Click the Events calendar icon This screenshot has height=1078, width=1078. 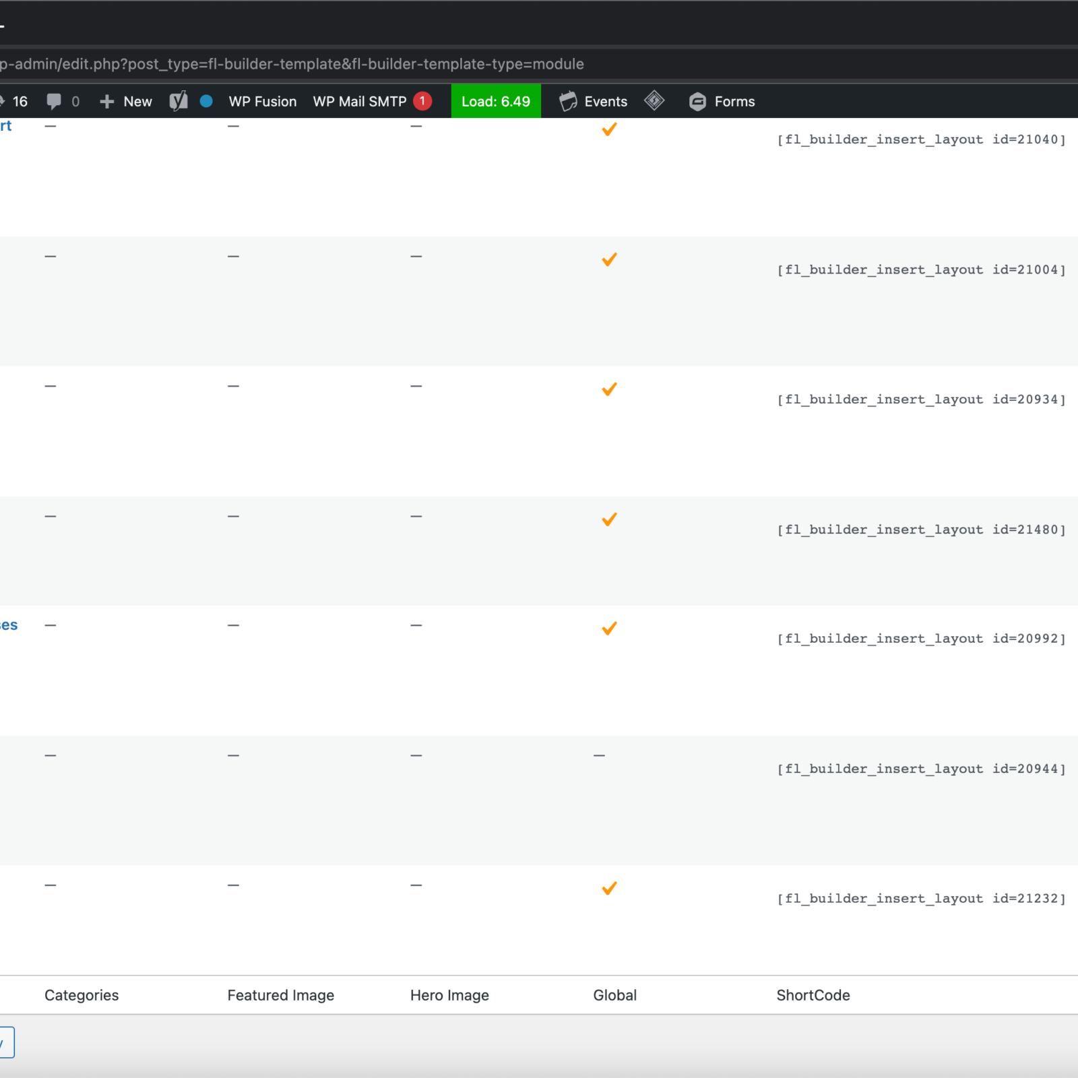568,102
